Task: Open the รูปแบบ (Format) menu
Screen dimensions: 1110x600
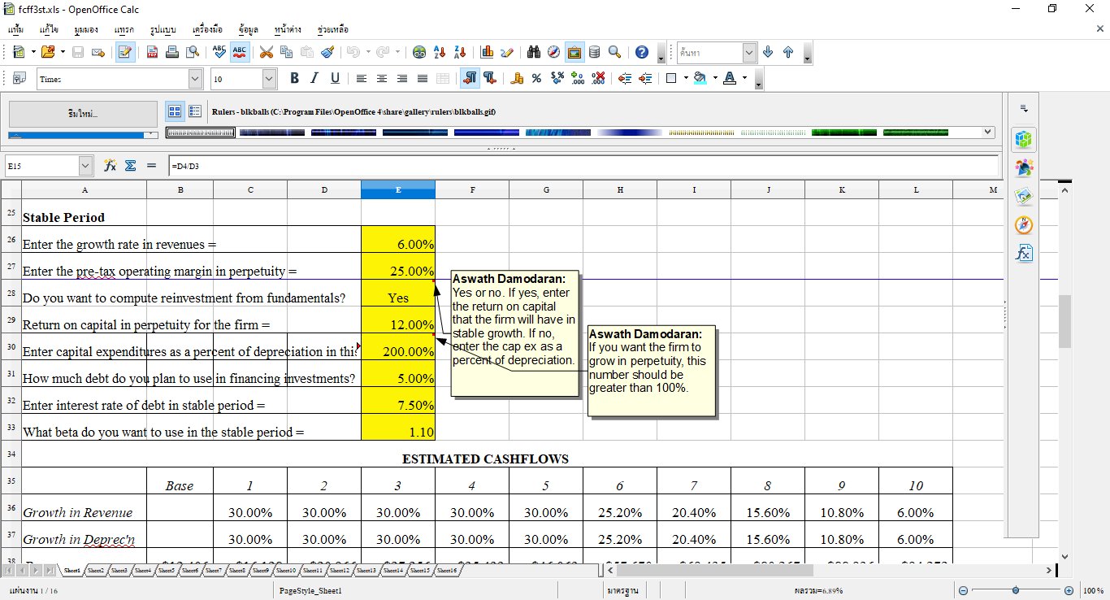Action: pyautogui.click(x=163, y=29)
